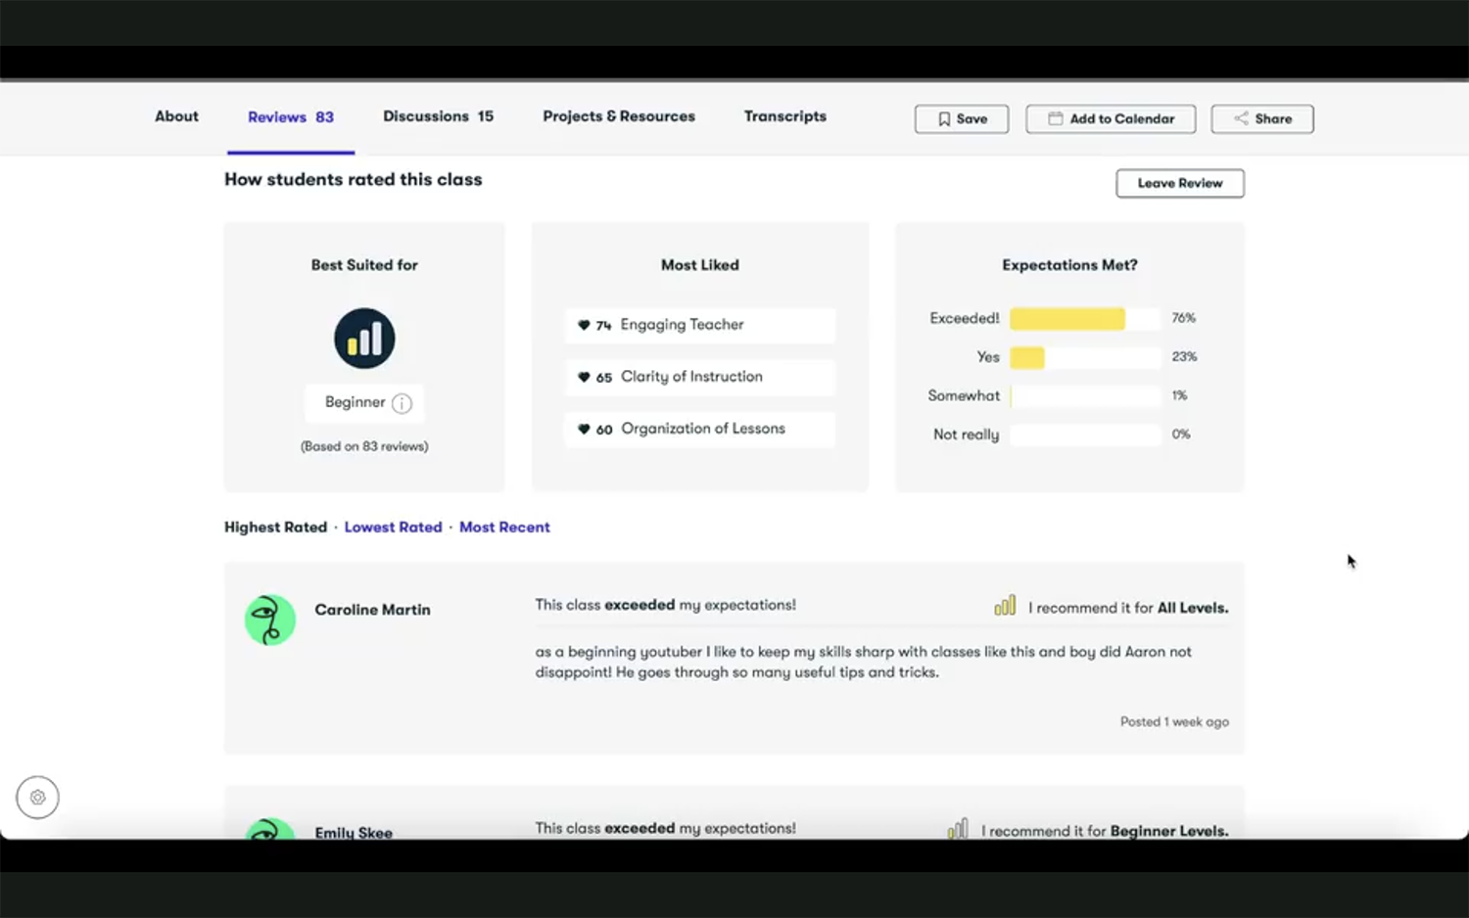Sort reviews by Most Recent

point(504,528)
